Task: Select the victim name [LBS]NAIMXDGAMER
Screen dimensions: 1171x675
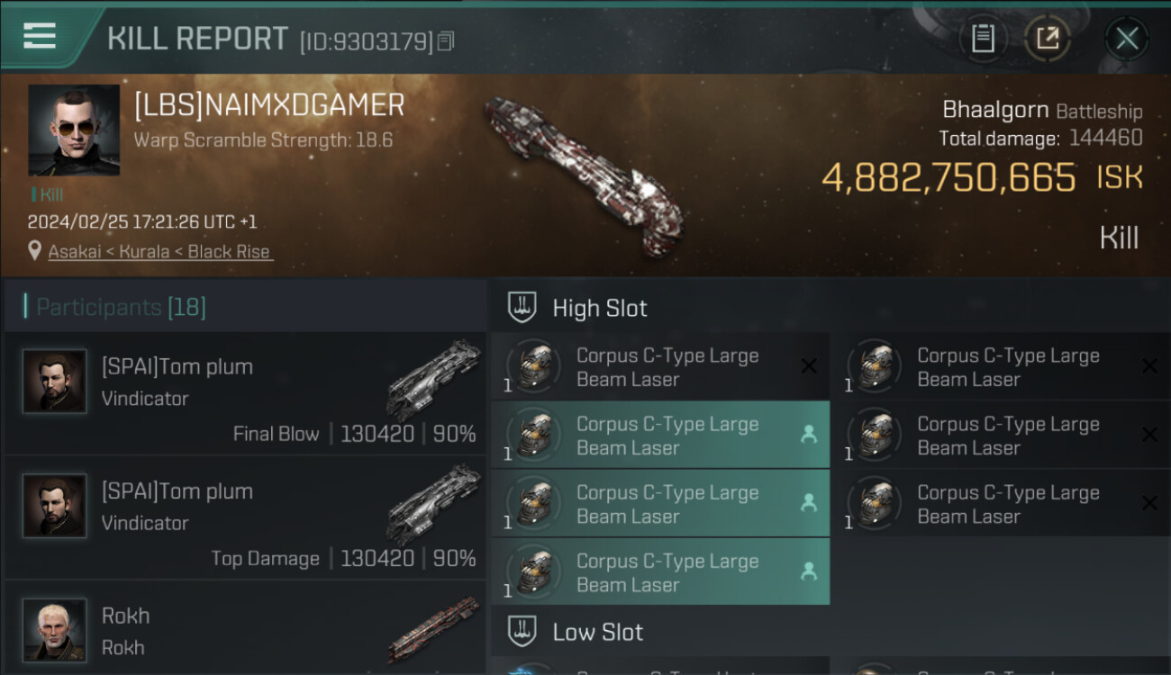Action: pyautogui.click(x=269, y=106)
